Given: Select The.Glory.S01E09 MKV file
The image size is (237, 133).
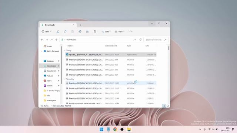Looking at the screenshot, I should tap(111, 99).
